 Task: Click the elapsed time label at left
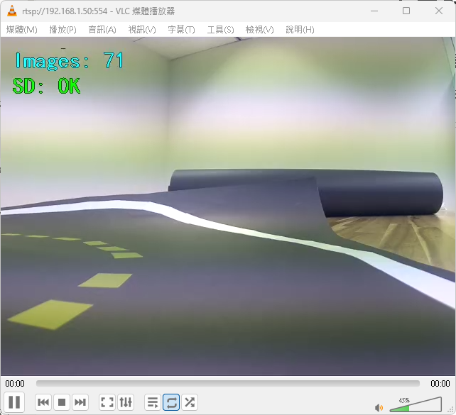pos(15,384)
